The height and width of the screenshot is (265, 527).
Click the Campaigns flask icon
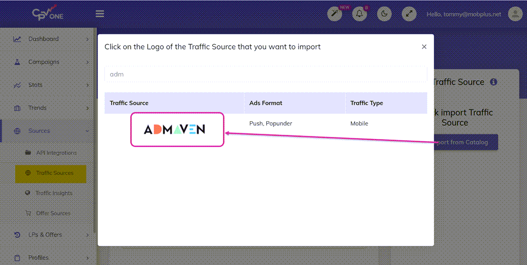(17, 62)
